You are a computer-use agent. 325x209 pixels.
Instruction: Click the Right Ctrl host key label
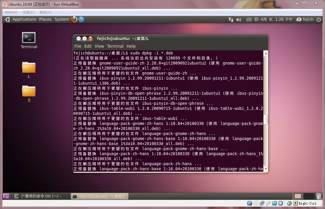point(308,203)
